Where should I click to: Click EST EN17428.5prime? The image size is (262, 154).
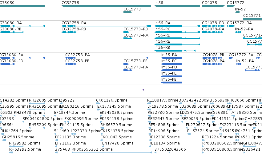(x=103, y=146)
